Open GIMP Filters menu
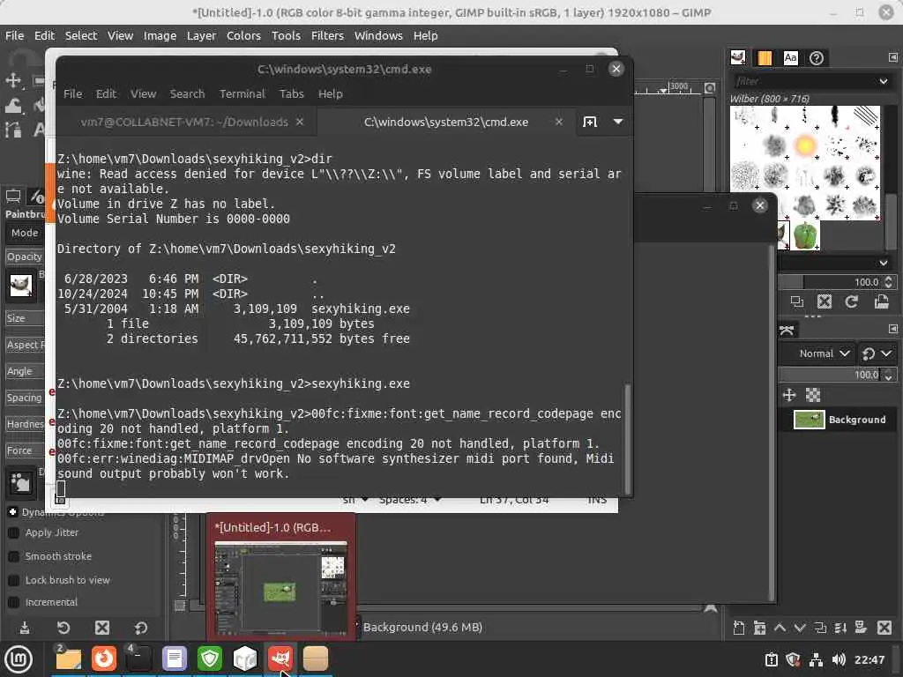The height and width of the screenshot is (677, 903). click(x=327, y=35)
